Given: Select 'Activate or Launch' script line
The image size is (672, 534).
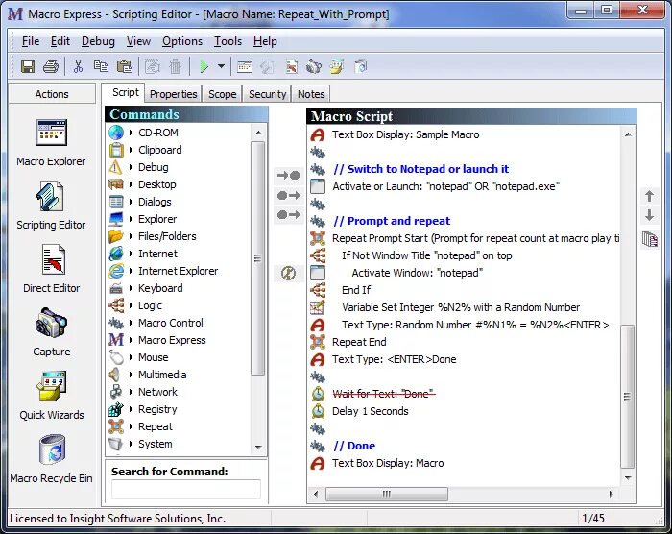Looking at the screenshot, I should (x=445, y=186).
